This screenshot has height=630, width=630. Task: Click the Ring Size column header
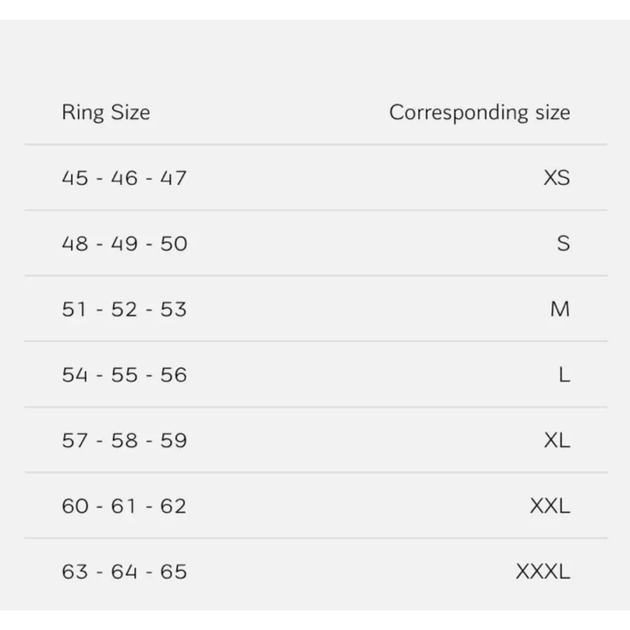(x=106, y=113)
